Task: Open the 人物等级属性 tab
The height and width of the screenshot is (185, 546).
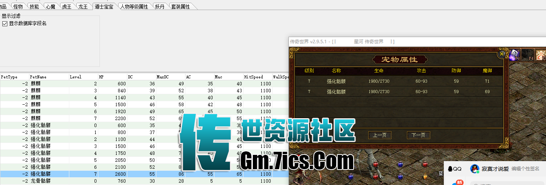Action: click(134, 7)
